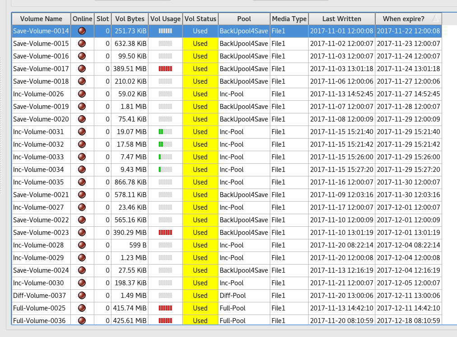The image size is (457, 337).
Task: Select the Save-Volume-0014 row name
Action: (x=41, y=31)
